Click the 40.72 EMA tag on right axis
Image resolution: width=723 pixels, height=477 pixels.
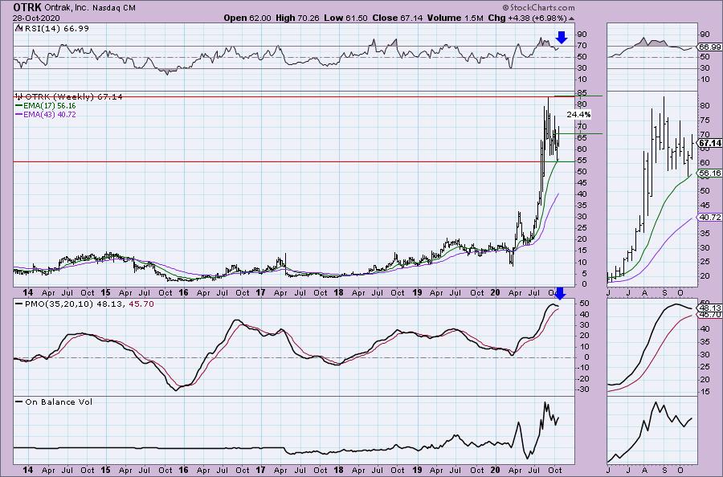(709, 217)
